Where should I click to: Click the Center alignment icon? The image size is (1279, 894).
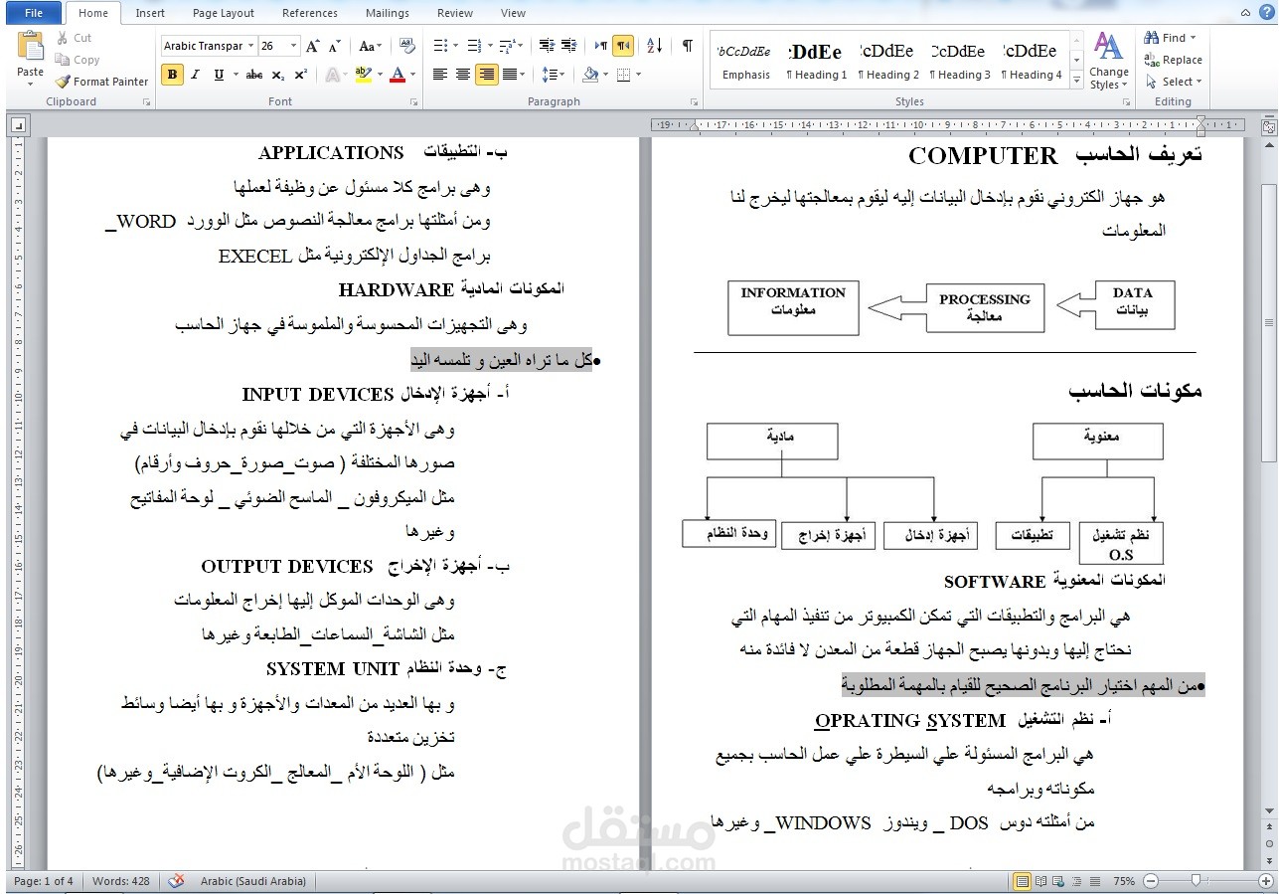coord(463,75)
